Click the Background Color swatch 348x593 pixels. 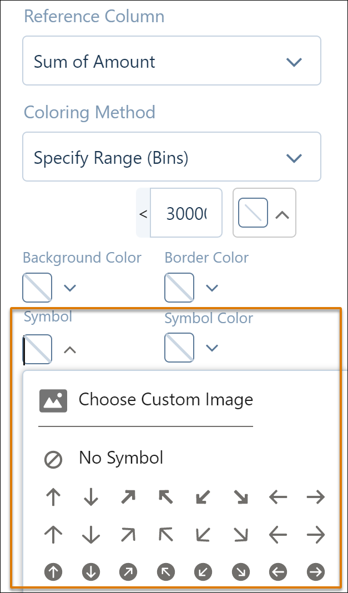(x=37, y=288)
